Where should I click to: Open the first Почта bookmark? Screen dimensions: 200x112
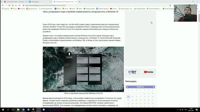[13, 9]
